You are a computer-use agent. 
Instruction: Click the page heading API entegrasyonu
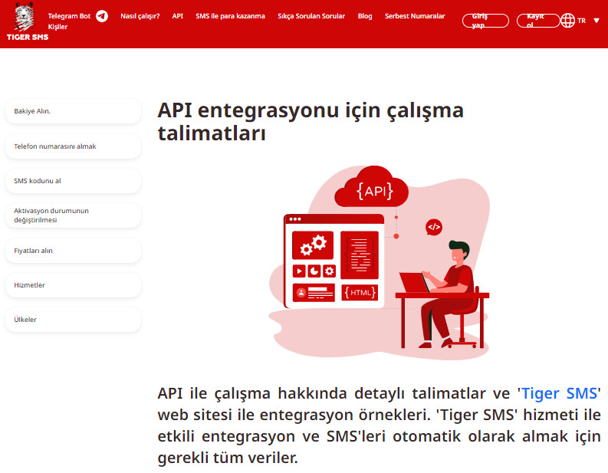(311, 121)
